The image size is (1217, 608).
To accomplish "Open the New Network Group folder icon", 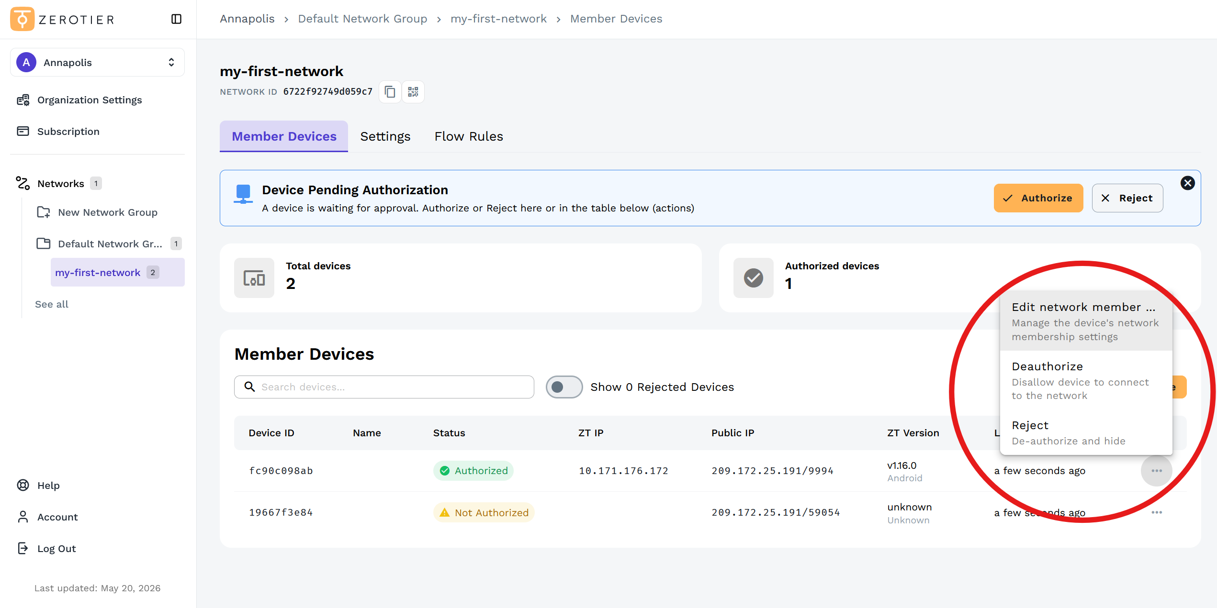I will click(x=44, y=212).
